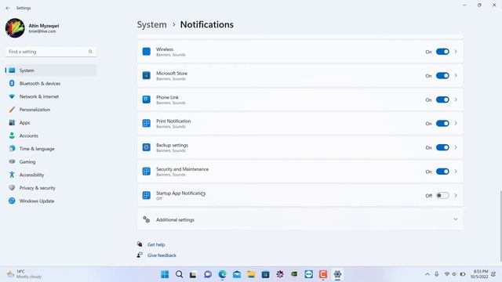Screen dimensions: 502x282
Task: Toggle Security and Maintenance notifications
Action: [442, 172]
